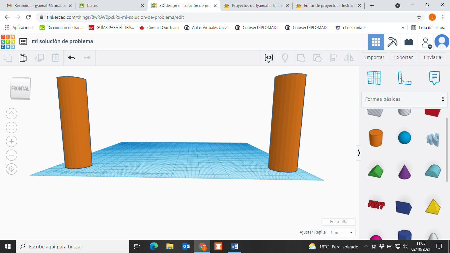The width and height of the screenshot is (450, 253).
Task: Redo the action
Action: click(x=87, y=58)
